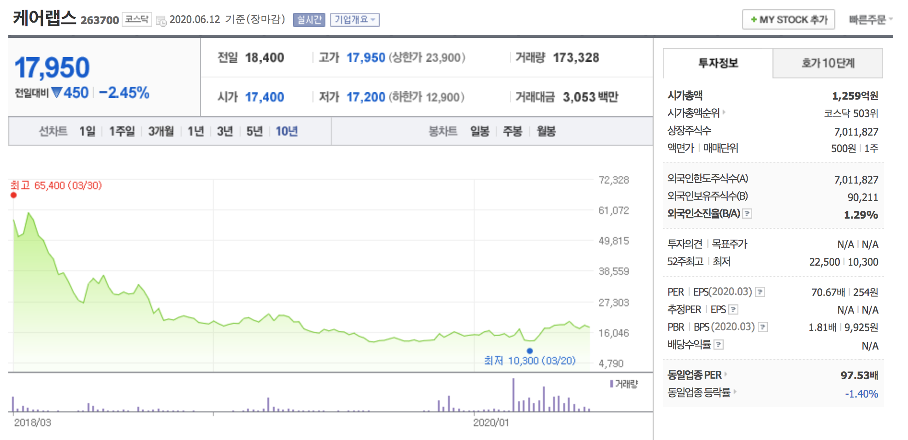Click the 거래량 legend marker

612,384
